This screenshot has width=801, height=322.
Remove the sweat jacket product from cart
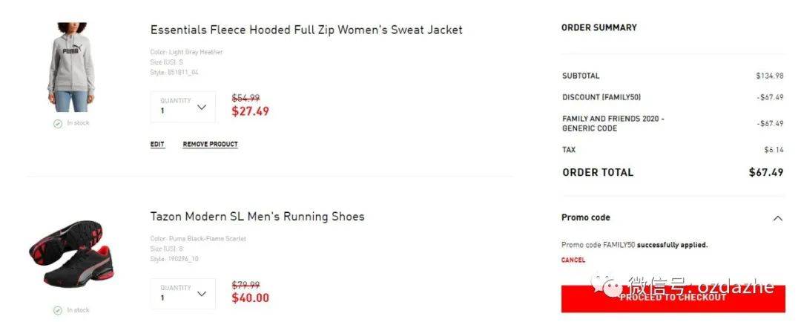click(x=210, y=144)
